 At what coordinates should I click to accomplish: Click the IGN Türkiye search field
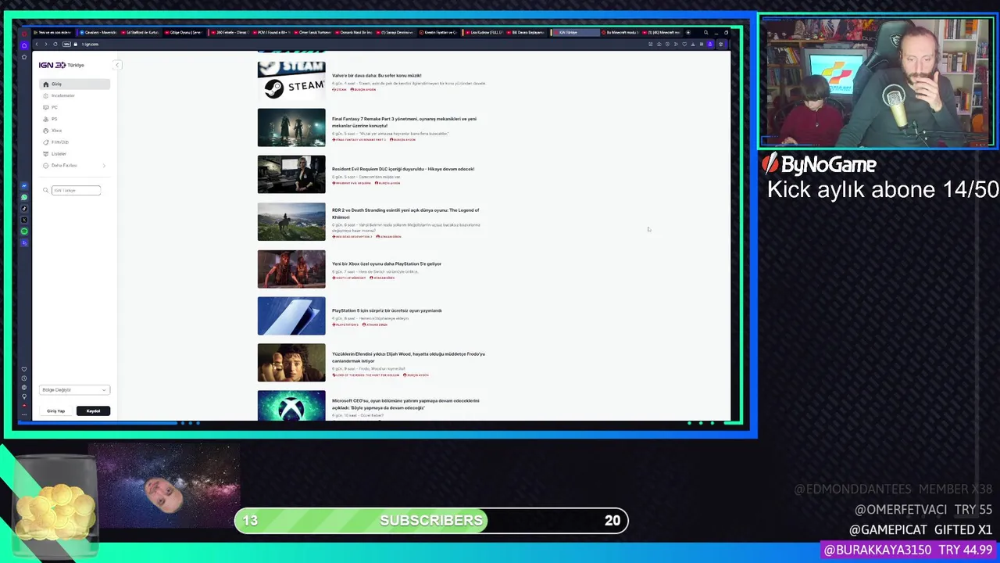click(76, 190)
